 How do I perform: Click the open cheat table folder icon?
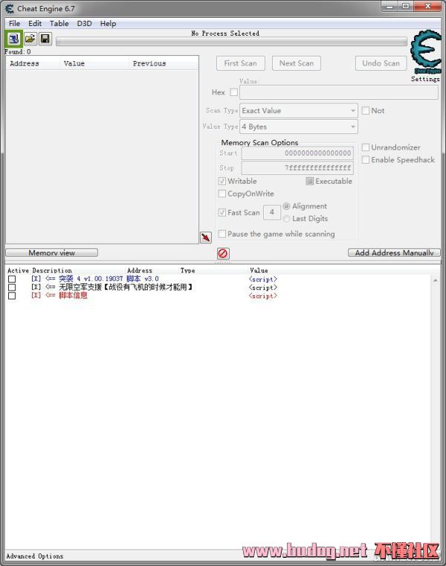pyautogui.click(x=30, y=39)
